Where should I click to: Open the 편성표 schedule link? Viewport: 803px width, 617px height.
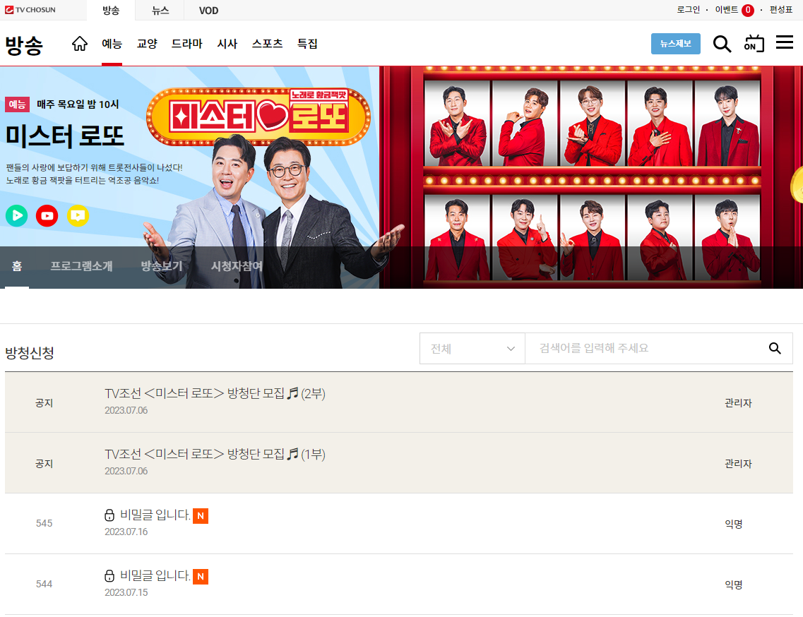(x=781, y=10)
